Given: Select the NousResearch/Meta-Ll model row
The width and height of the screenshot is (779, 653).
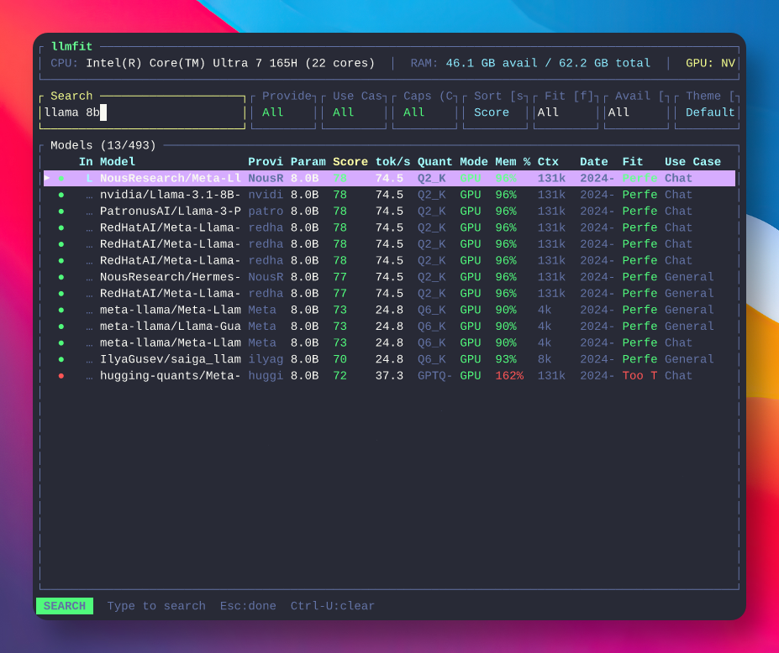Looking at the screenshot, I should pyautogui.click(x=389, y=178).
